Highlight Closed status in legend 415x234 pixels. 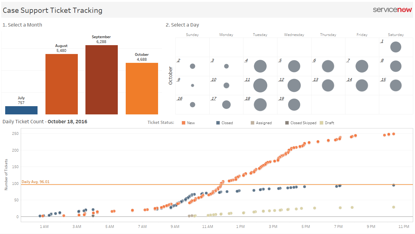click(225, 123)
